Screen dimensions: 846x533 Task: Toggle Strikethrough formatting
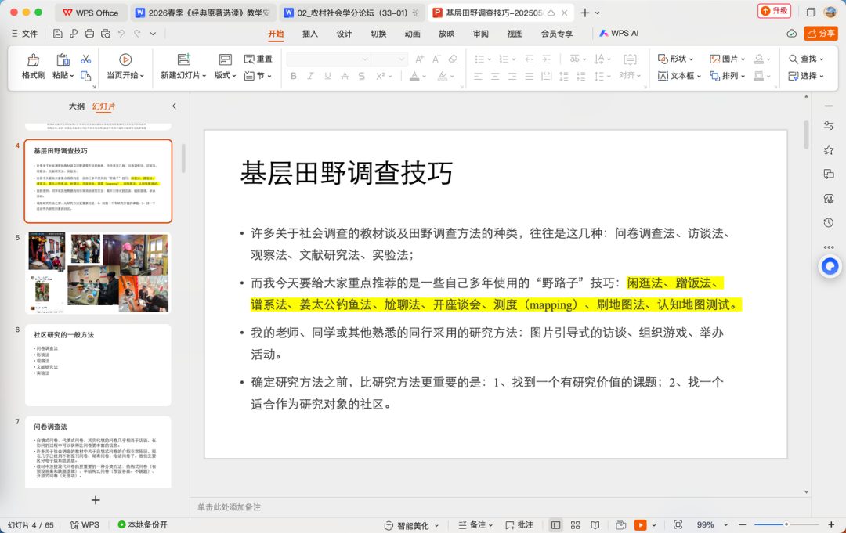345,76
